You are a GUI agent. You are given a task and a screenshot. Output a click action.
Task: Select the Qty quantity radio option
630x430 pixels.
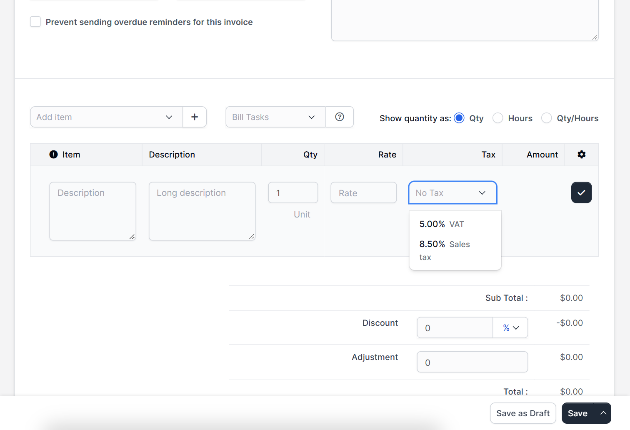pos(459,118)
